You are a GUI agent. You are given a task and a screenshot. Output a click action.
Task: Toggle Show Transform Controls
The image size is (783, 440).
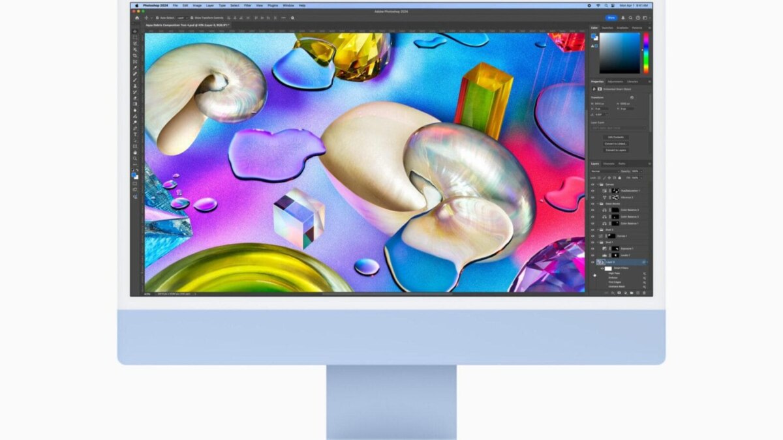point(191,18)
